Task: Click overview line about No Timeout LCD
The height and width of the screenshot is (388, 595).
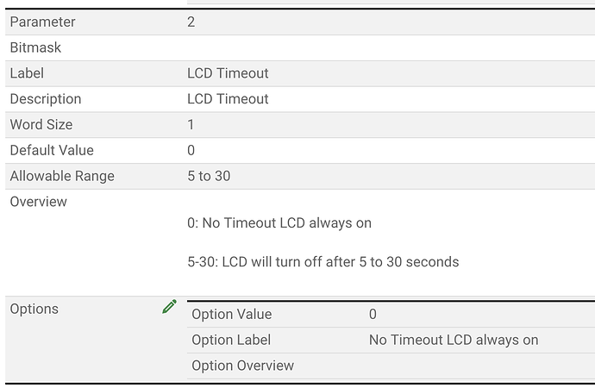Action: 279,223
